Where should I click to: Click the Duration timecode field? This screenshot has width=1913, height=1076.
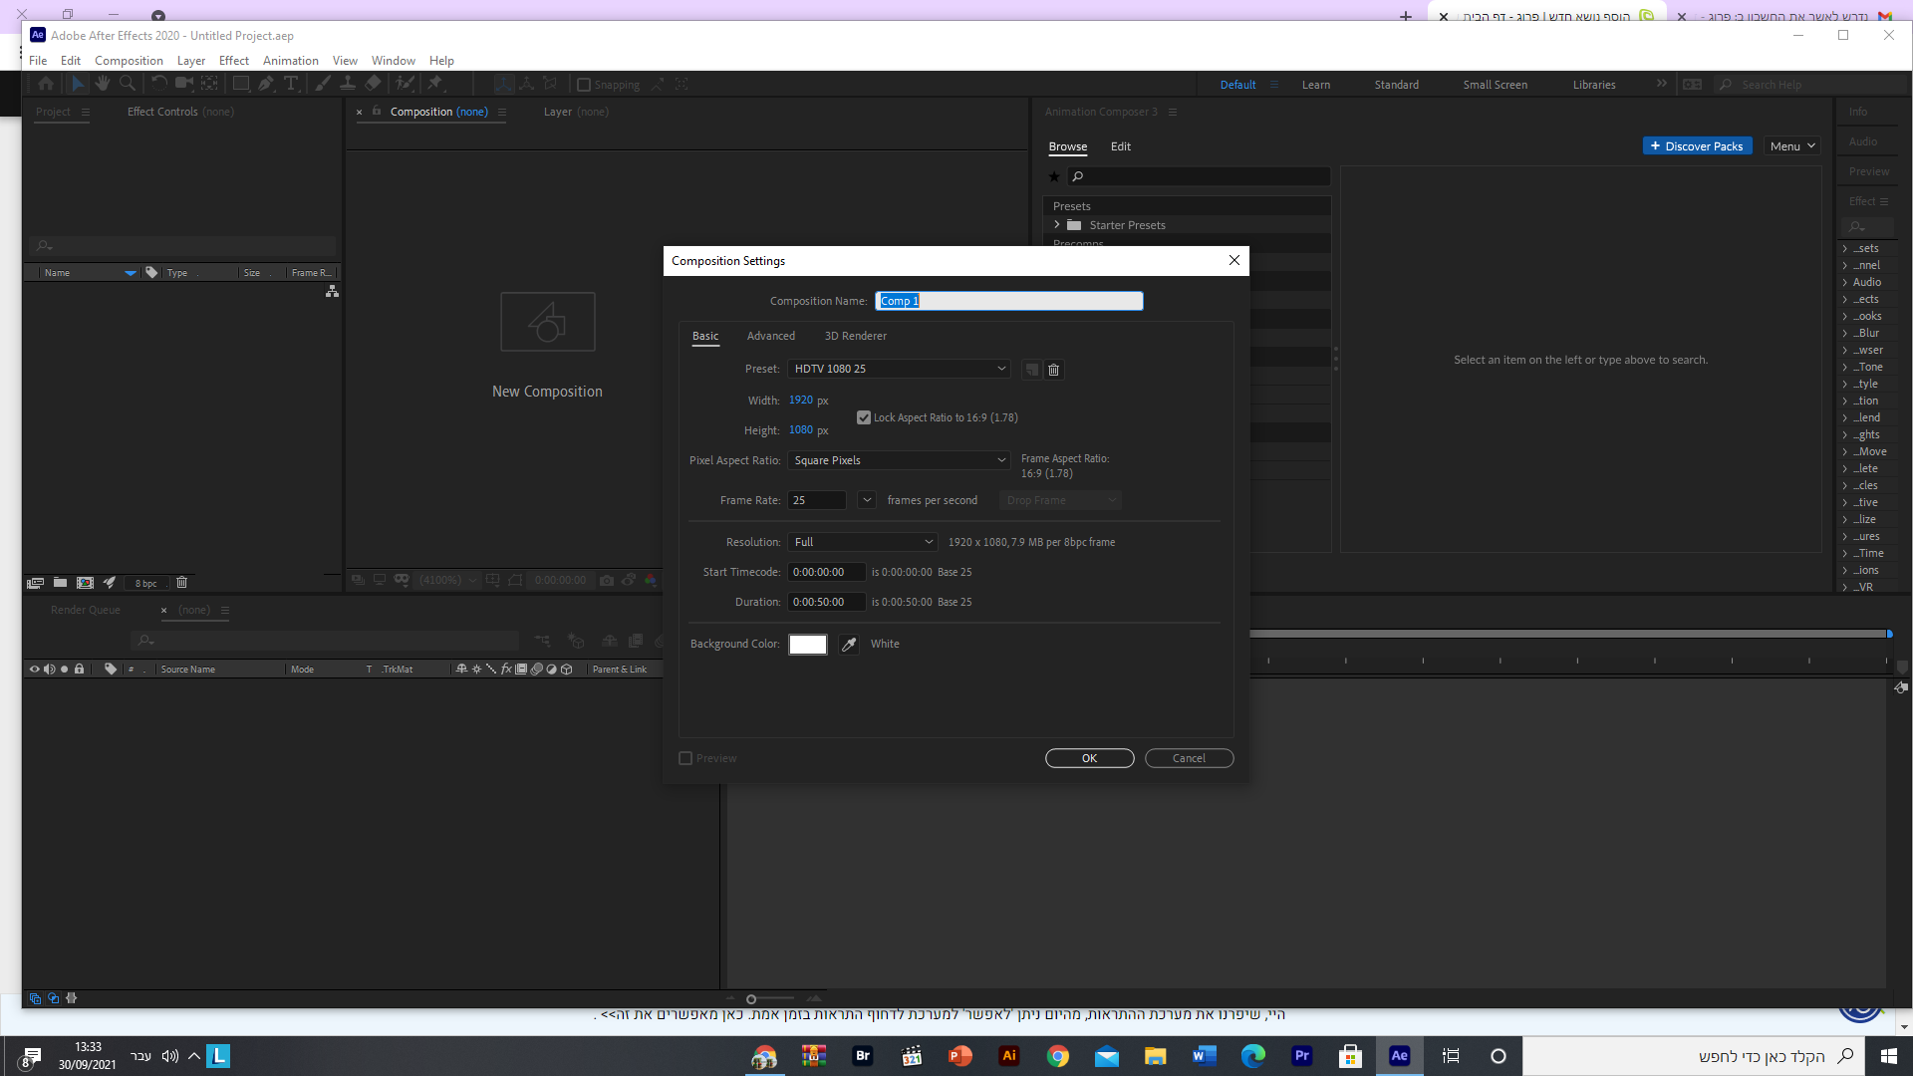click(x=826, y=602)
